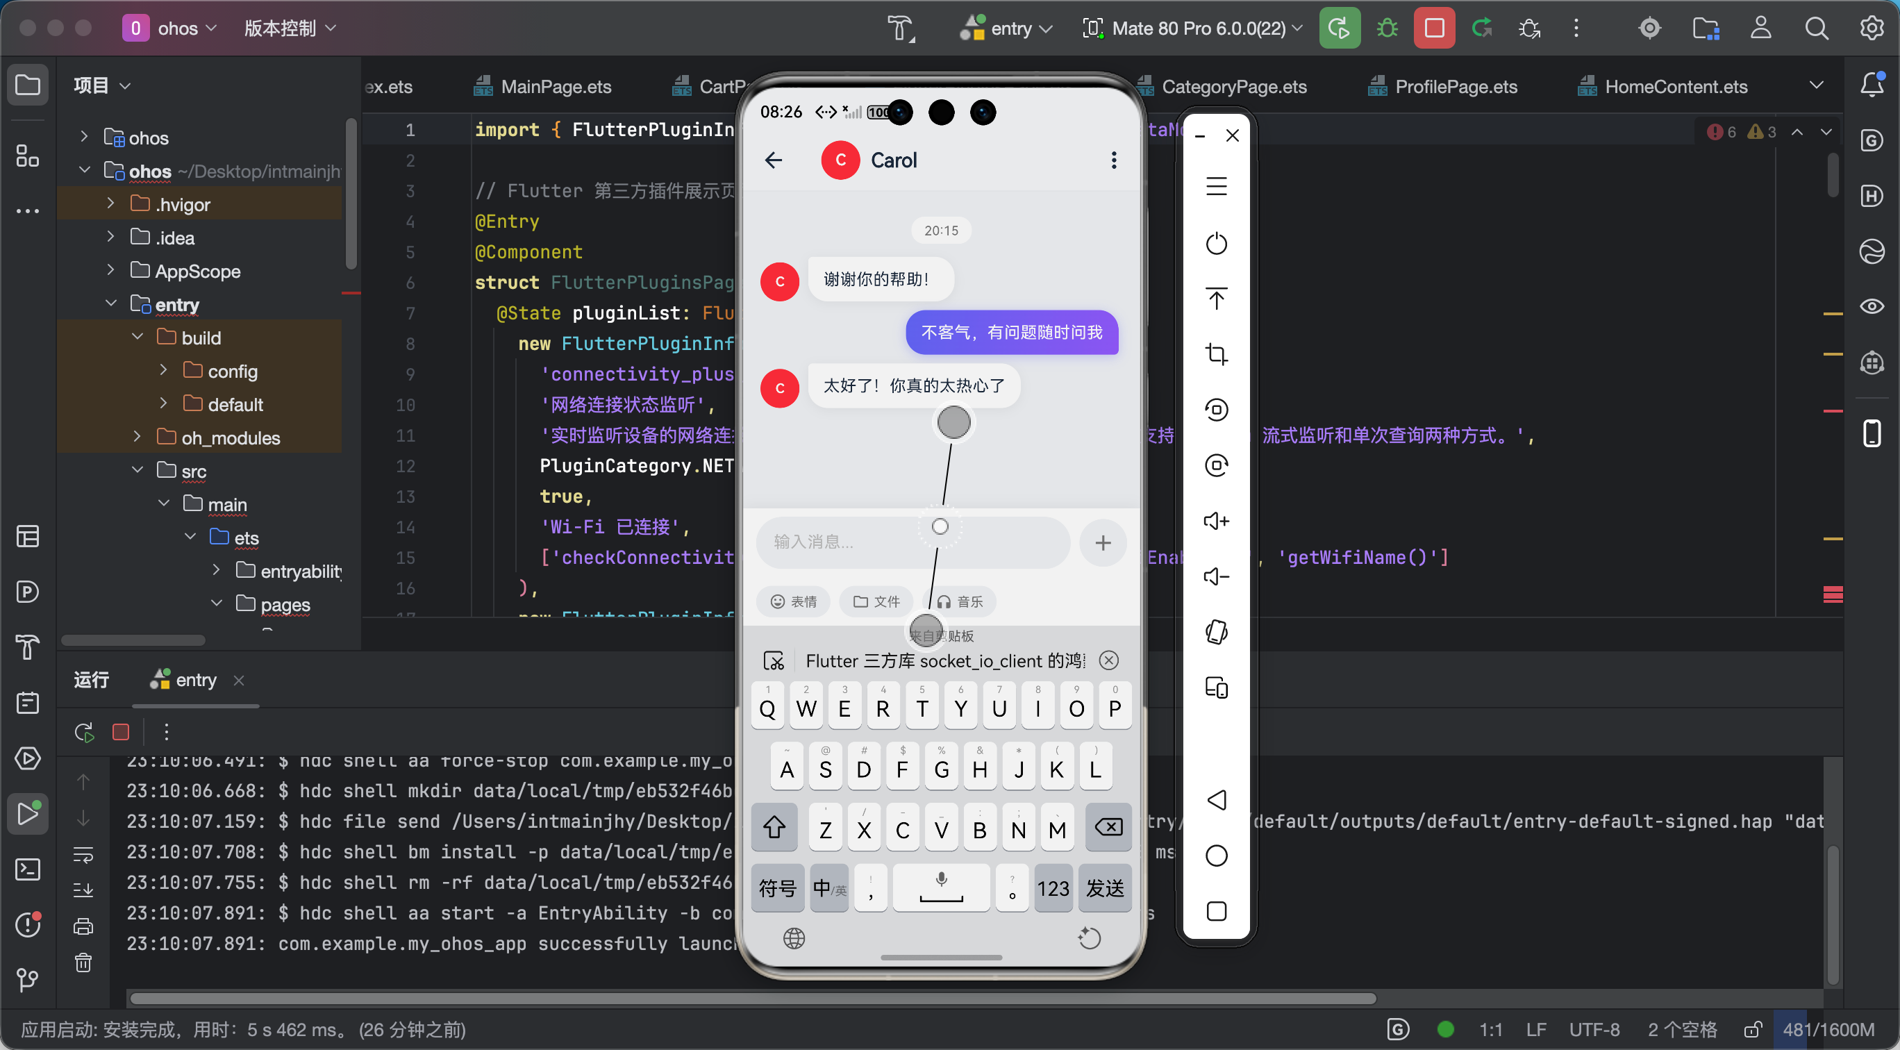1900x1050 pixels.
Task: Tap the 发送 send key
Action: (x=1105, y=888)
